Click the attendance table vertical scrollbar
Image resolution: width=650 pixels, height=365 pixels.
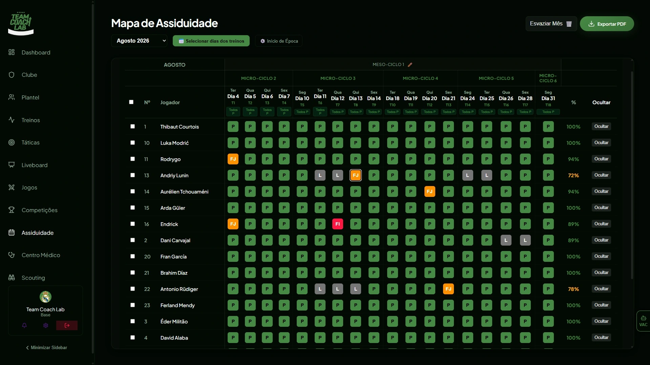[x=632, y=175]
